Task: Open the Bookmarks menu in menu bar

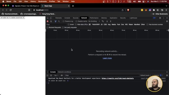Action: click(43, 2)
